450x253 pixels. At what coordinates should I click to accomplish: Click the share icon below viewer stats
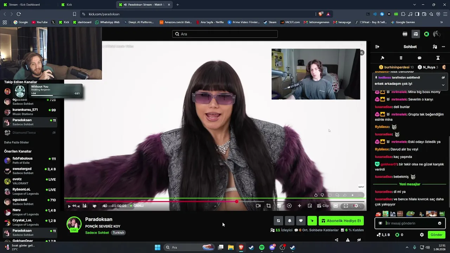(336, 240)
